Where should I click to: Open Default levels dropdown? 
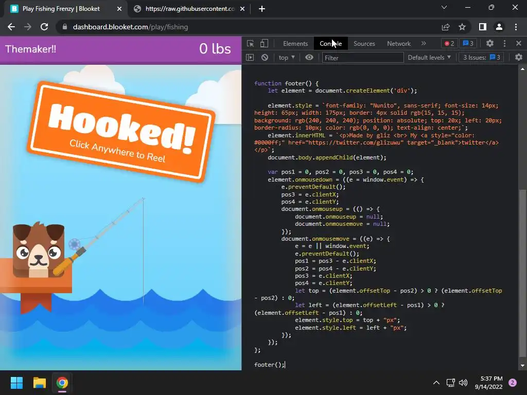coord(429,58)
